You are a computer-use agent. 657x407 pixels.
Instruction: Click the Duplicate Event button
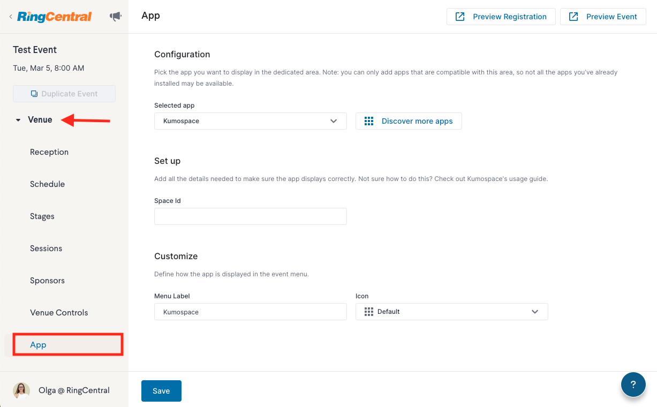coord(64,94)
